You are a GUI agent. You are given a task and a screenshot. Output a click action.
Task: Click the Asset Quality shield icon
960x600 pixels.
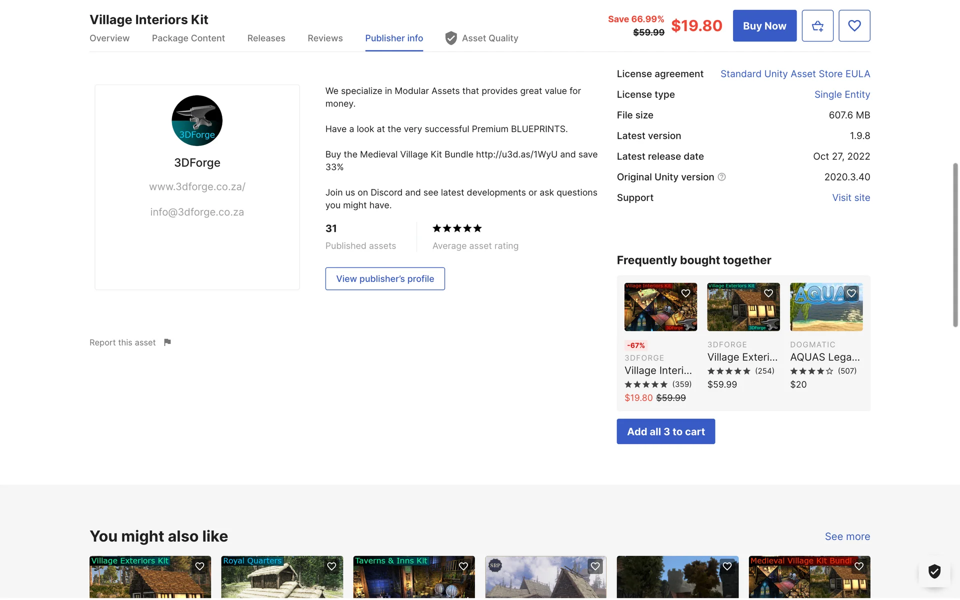pos(451,38)
